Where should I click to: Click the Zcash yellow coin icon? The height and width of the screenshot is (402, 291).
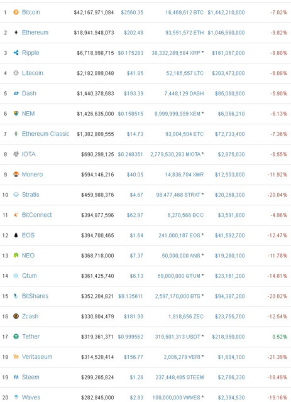coord(16,316)
